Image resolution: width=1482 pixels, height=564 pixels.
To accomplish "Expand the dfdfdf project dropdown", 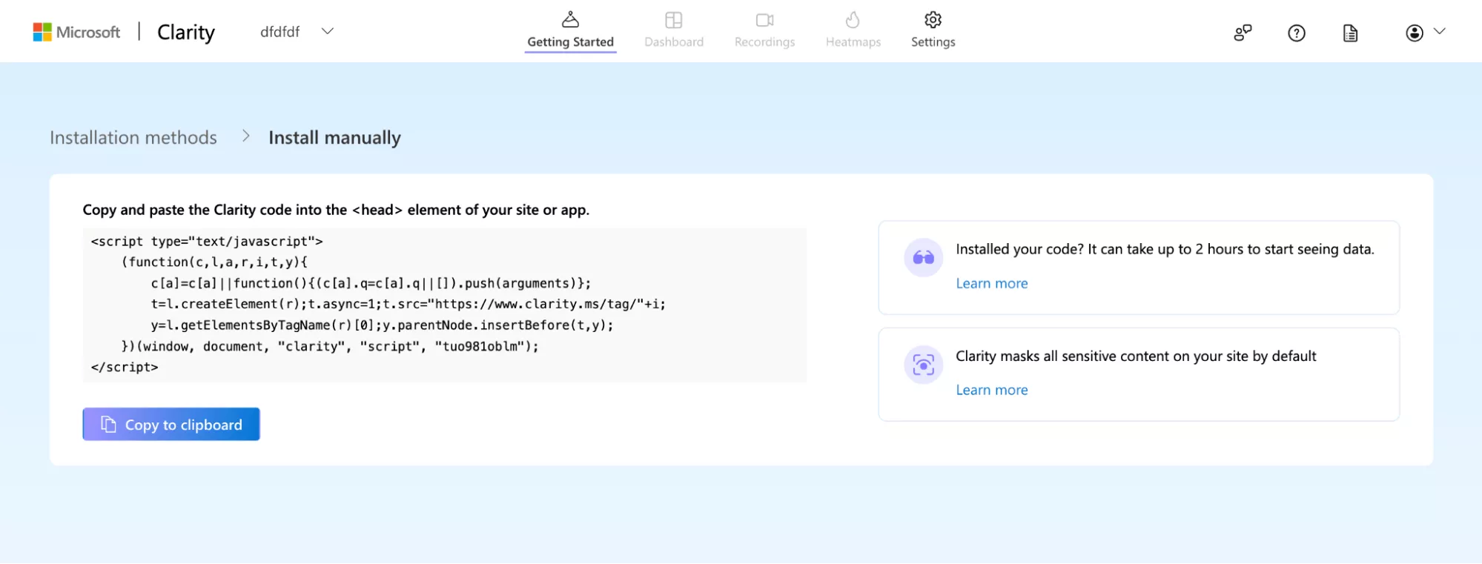I will (327, 31).
